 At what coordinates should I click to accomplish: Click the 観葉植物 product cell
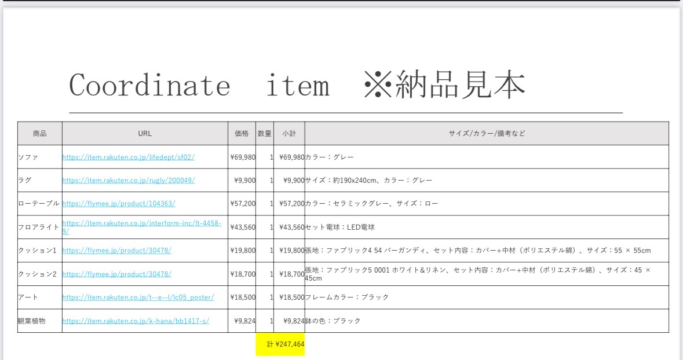pyautogui.click(x=39, y=321)
